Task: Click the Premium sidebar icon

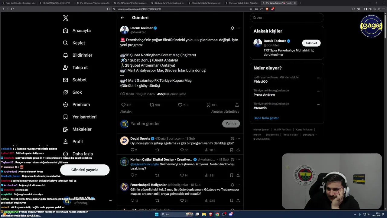Action: (x=65, y=104)
